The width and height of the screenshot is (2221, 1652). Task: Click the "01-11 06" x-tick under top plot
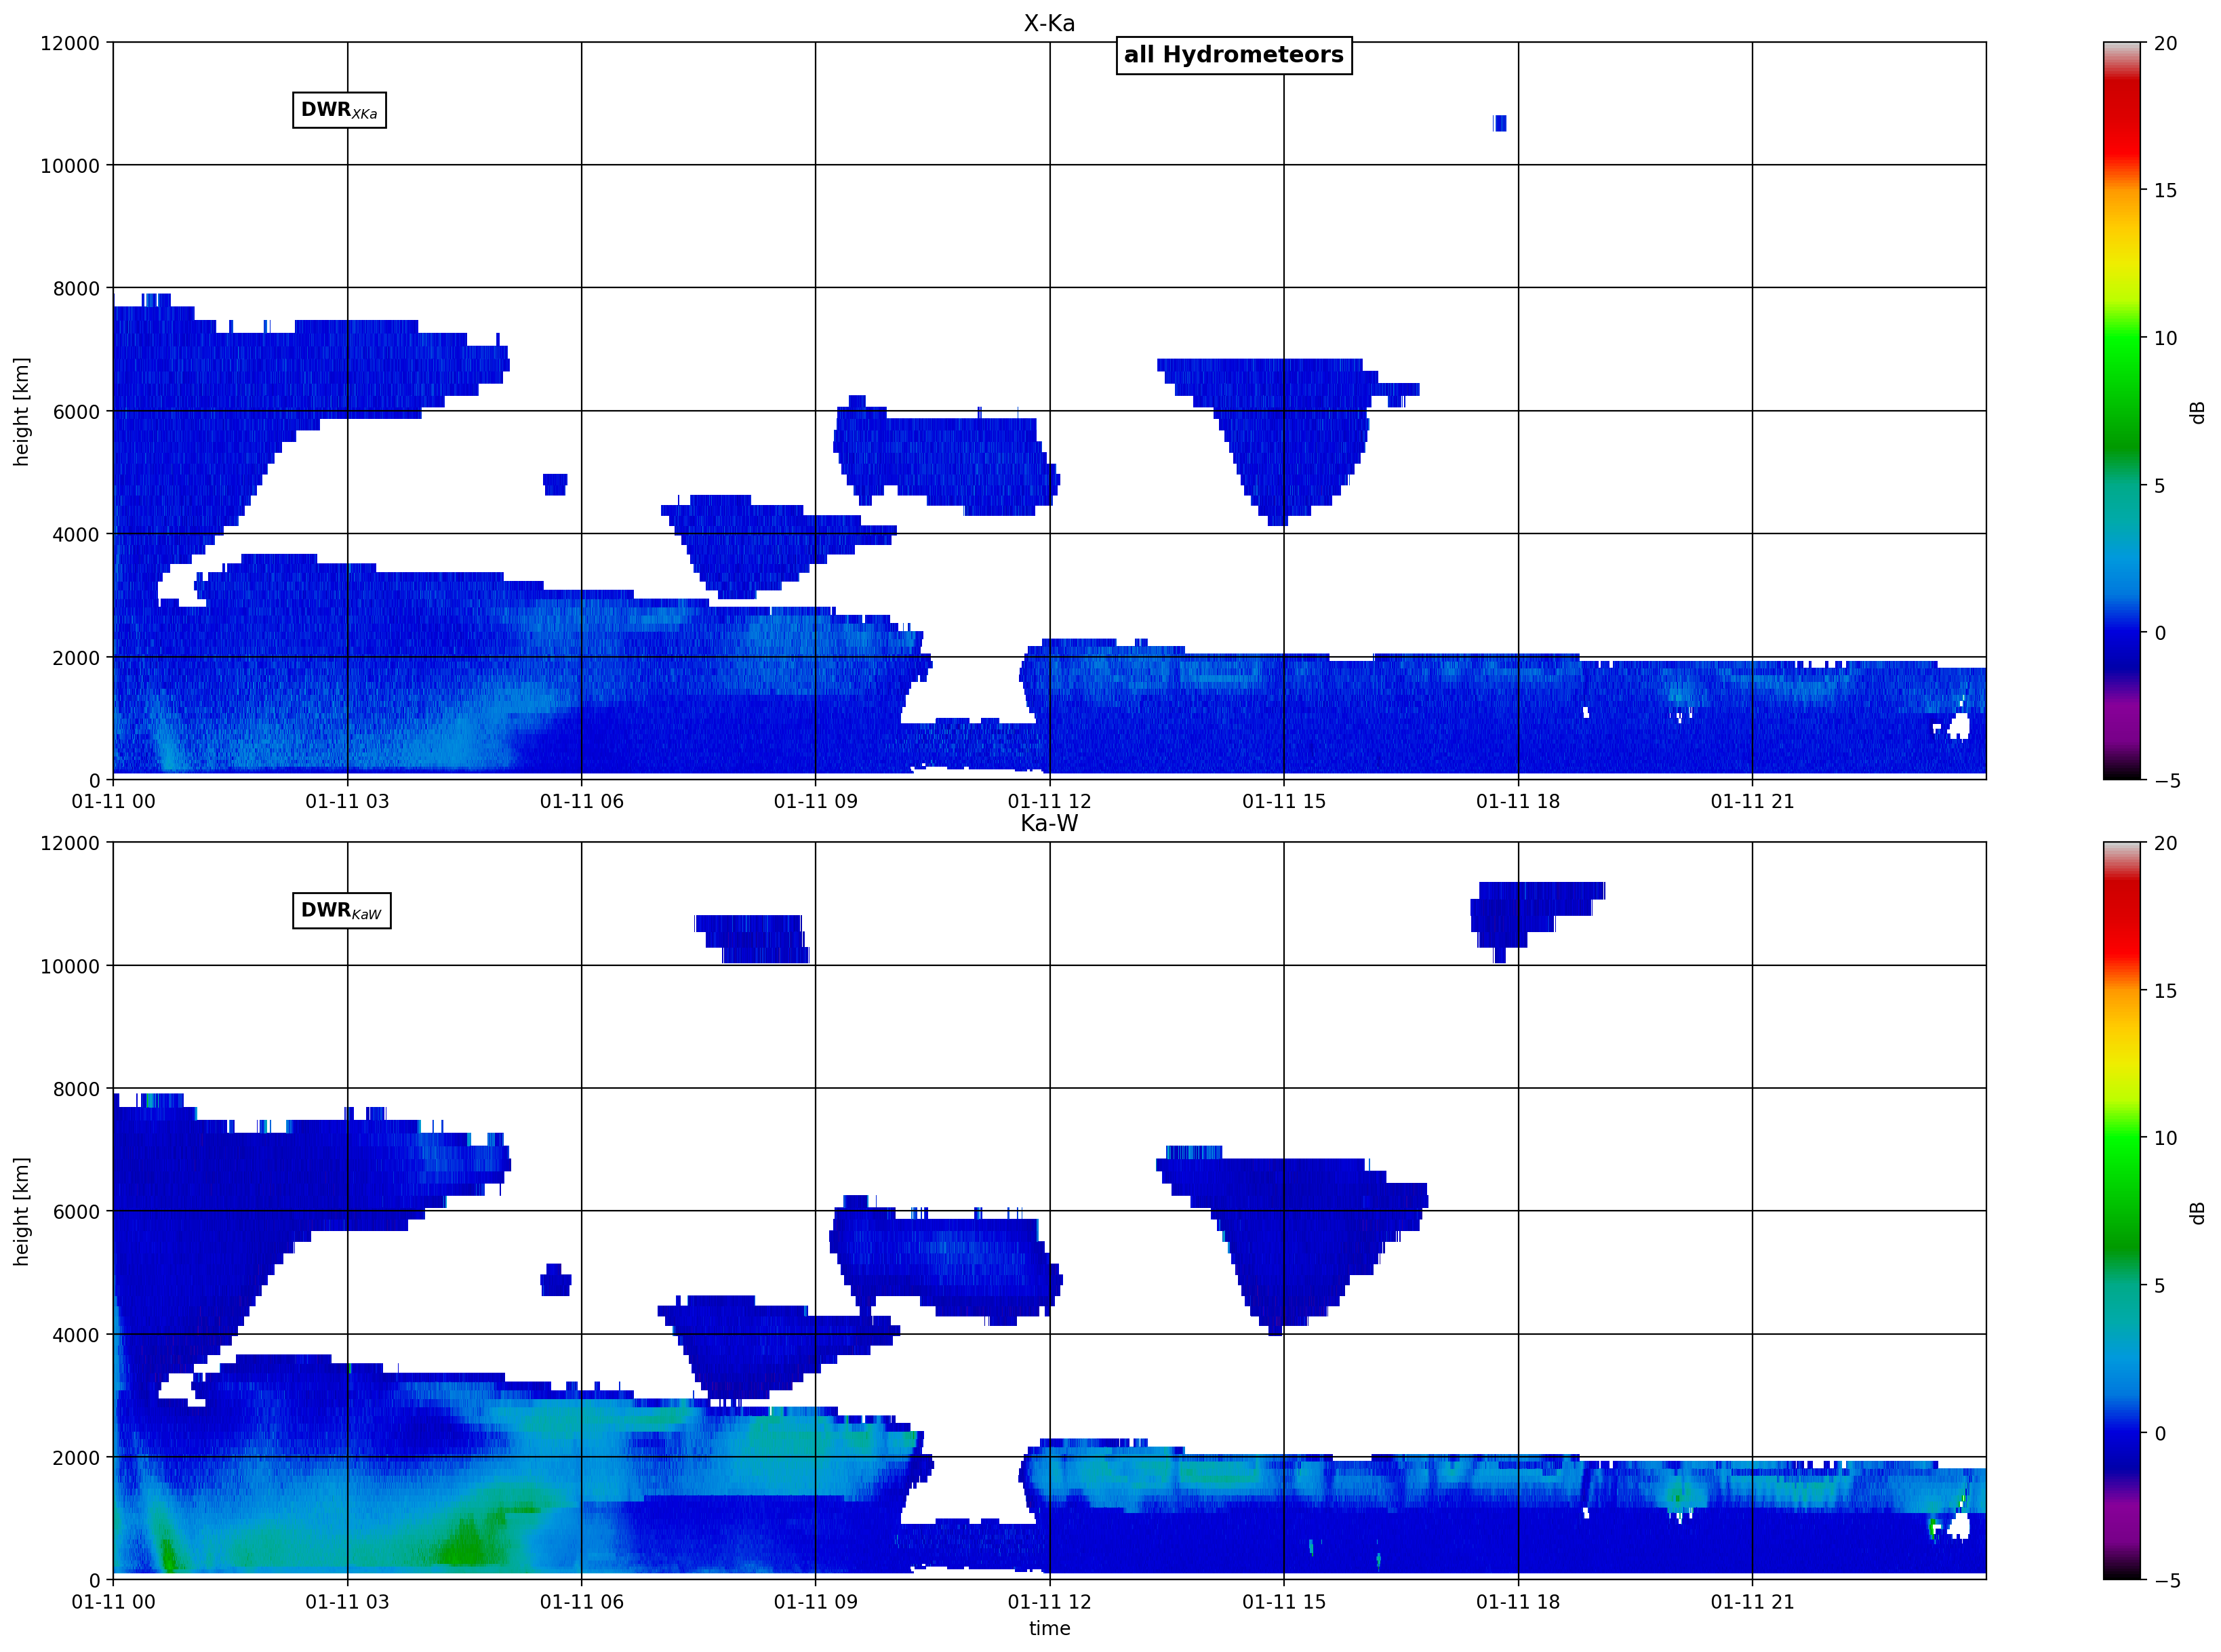click(x=581, y=801)
